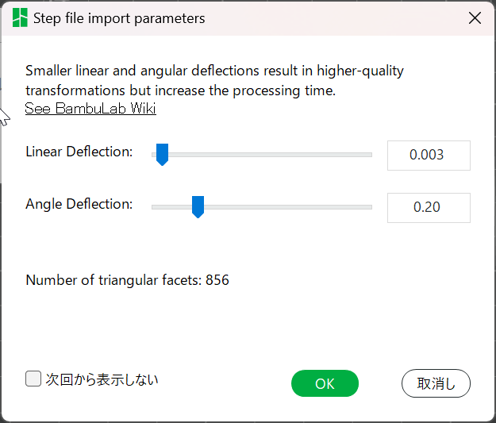Click the Angle Deflection label
The height and width of the screenshot is (423, 496).
(x=79, y=204)
